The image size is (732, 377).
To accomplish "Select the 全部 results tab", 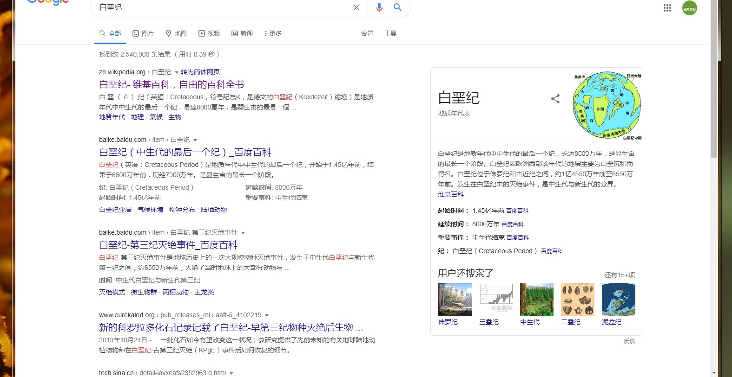I will click(x=110, y=33).
